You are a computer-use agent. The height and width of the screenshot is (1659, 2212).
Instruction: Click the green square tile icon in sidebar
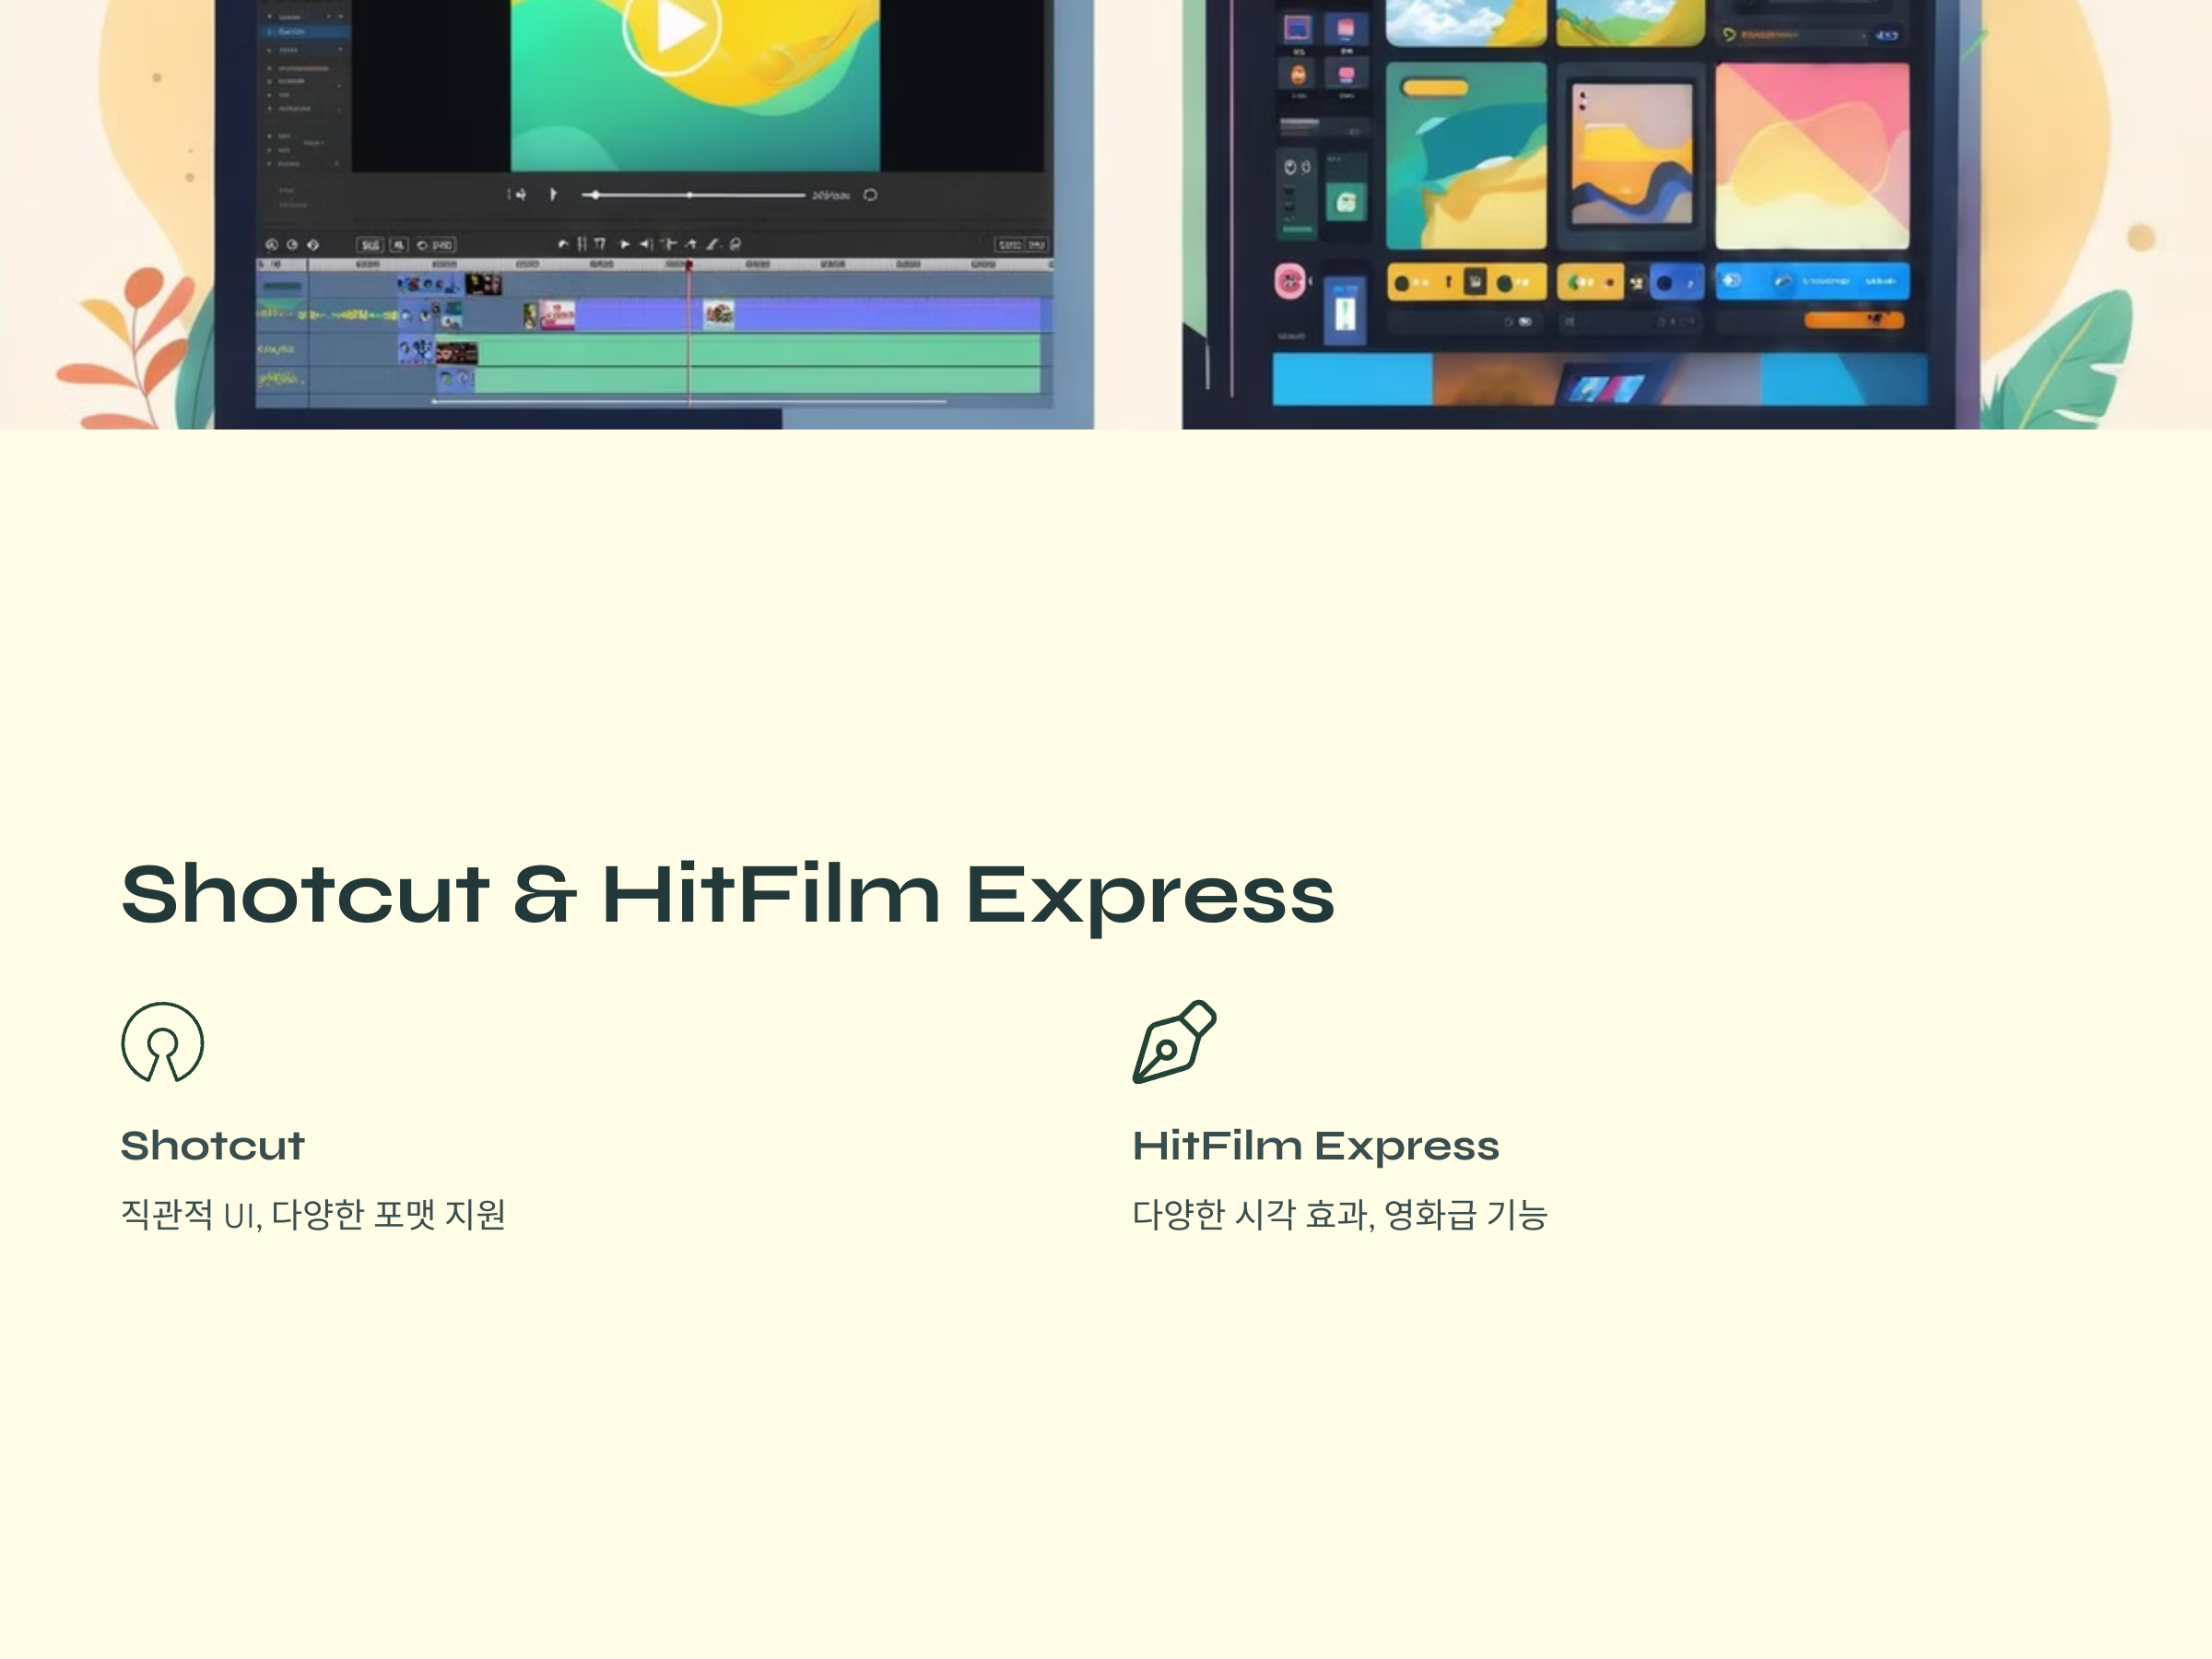click(1346, 204)
